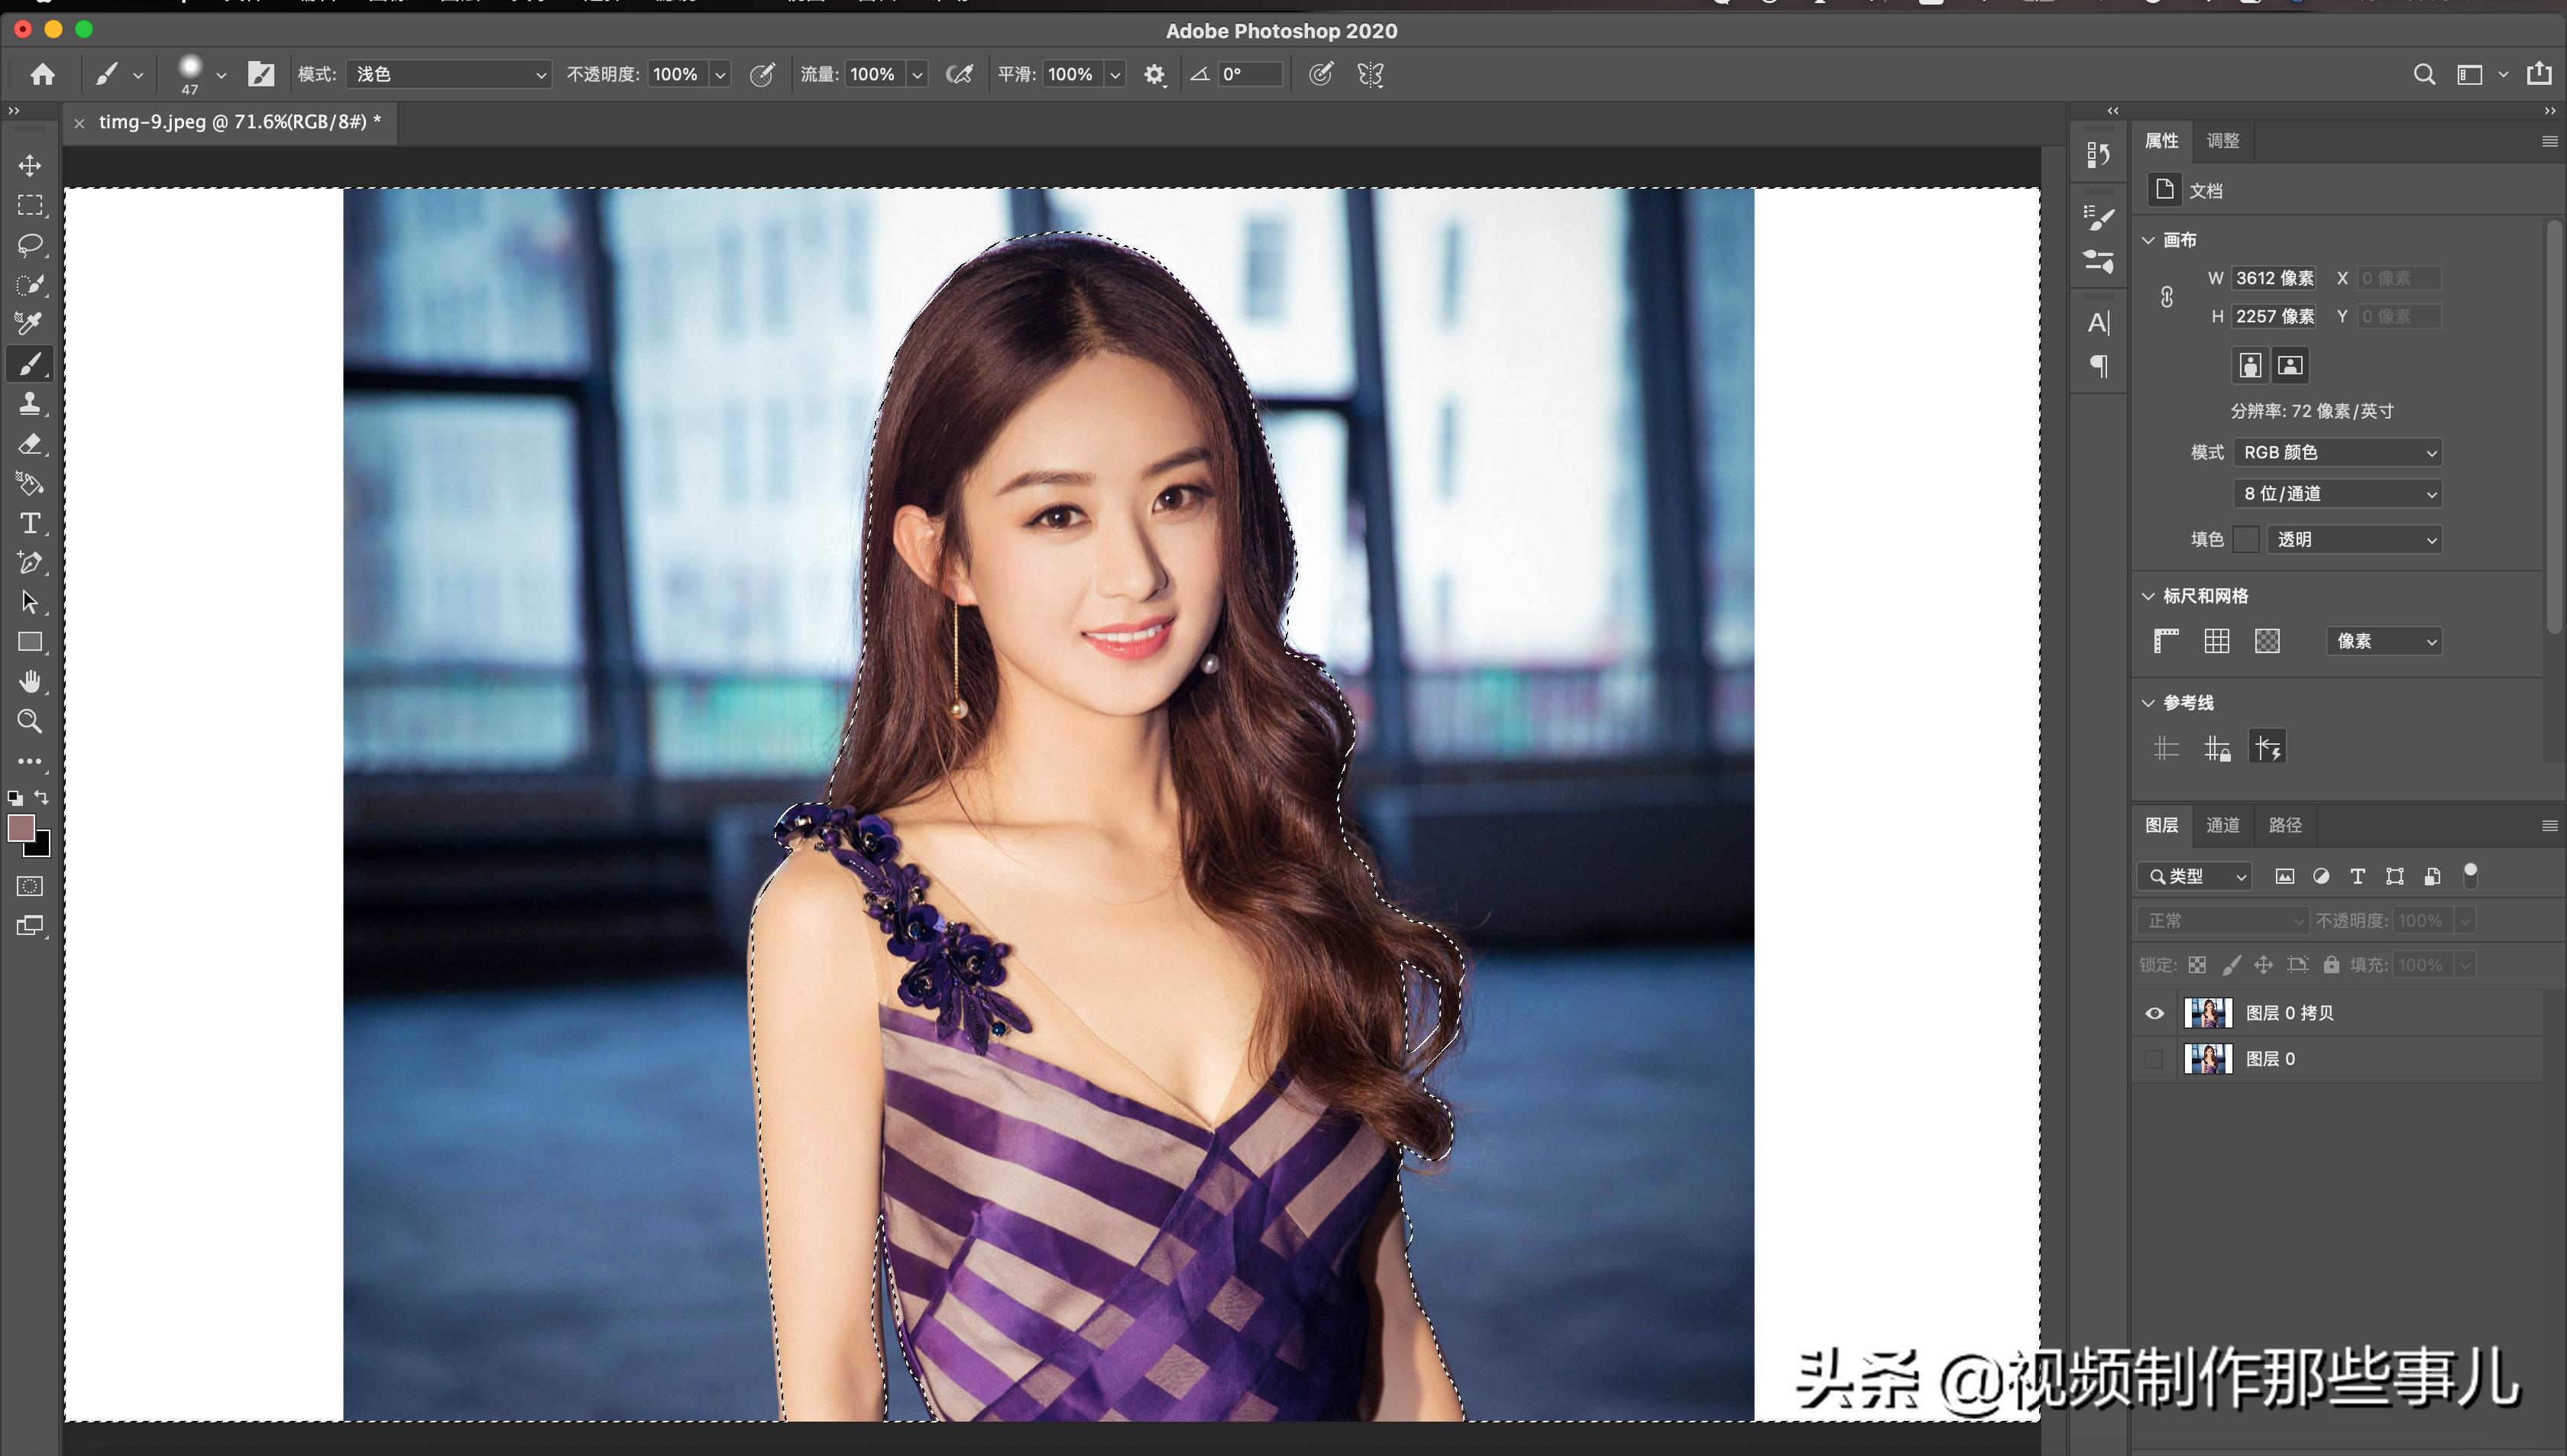The height and width of the screenshot is (1456, 2567).
Task: Click the landscape canvas orientation button
Action: tap(2290, 365)
